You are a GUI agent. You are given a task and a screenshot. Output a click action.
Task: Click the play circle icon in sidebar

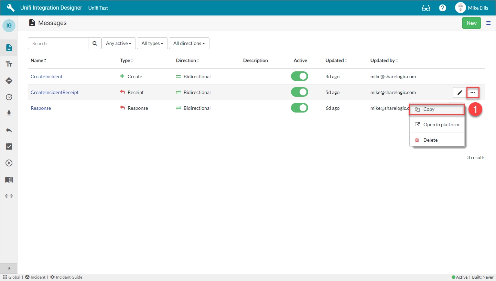point(9,163)
